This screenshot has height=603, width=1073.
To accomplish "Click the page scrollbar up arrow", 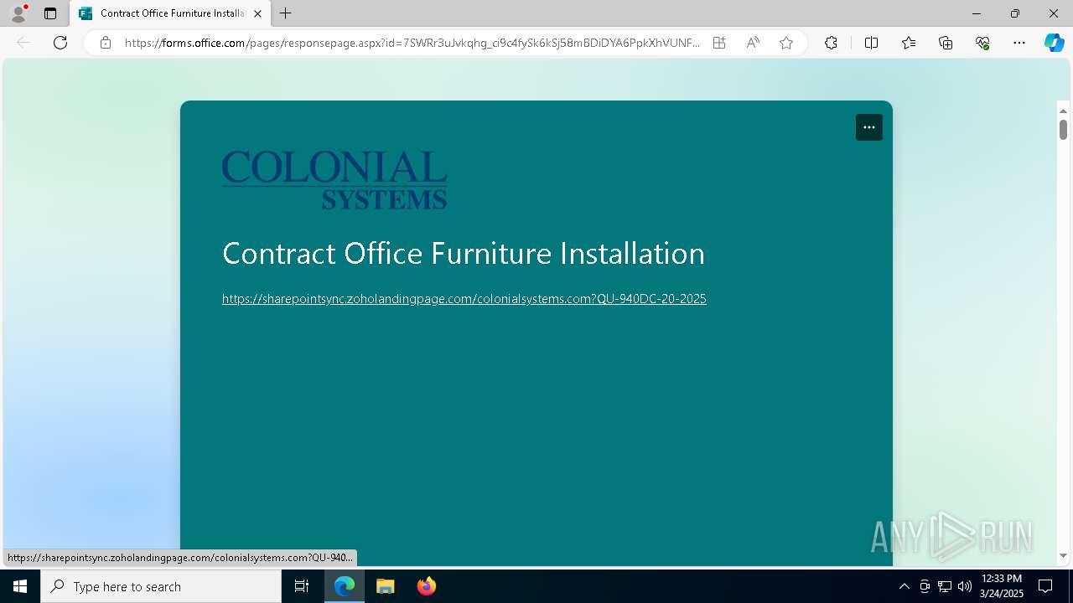I will tap(1063, 111).
